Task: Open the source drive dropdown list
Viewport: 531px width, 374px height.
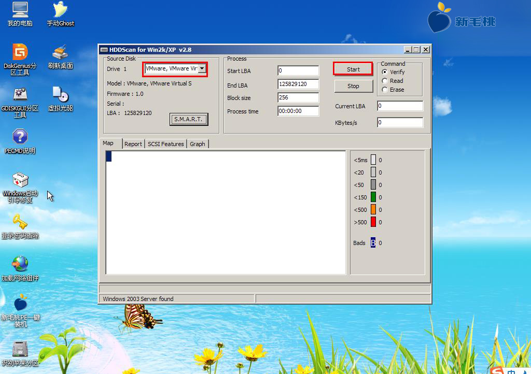Action: pos(202,69)
